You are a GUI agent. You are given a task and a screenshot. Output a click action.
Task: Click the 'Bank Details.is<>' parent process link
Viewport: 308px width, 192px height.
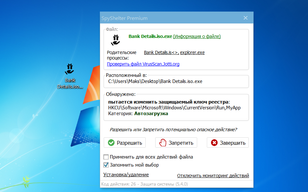(x=161, y=52)
